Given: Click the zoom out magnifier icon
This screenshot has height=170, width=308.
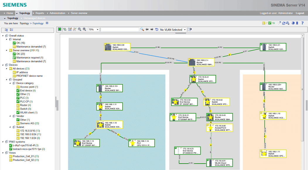Looking at the screenshot, I should coord(79,29).
